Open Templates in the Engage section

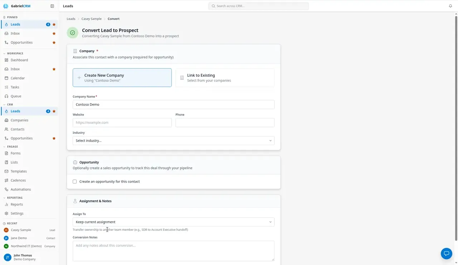click(29, 171)
